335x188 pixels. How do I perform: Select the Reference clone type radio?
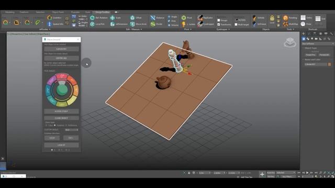point(66,125)
